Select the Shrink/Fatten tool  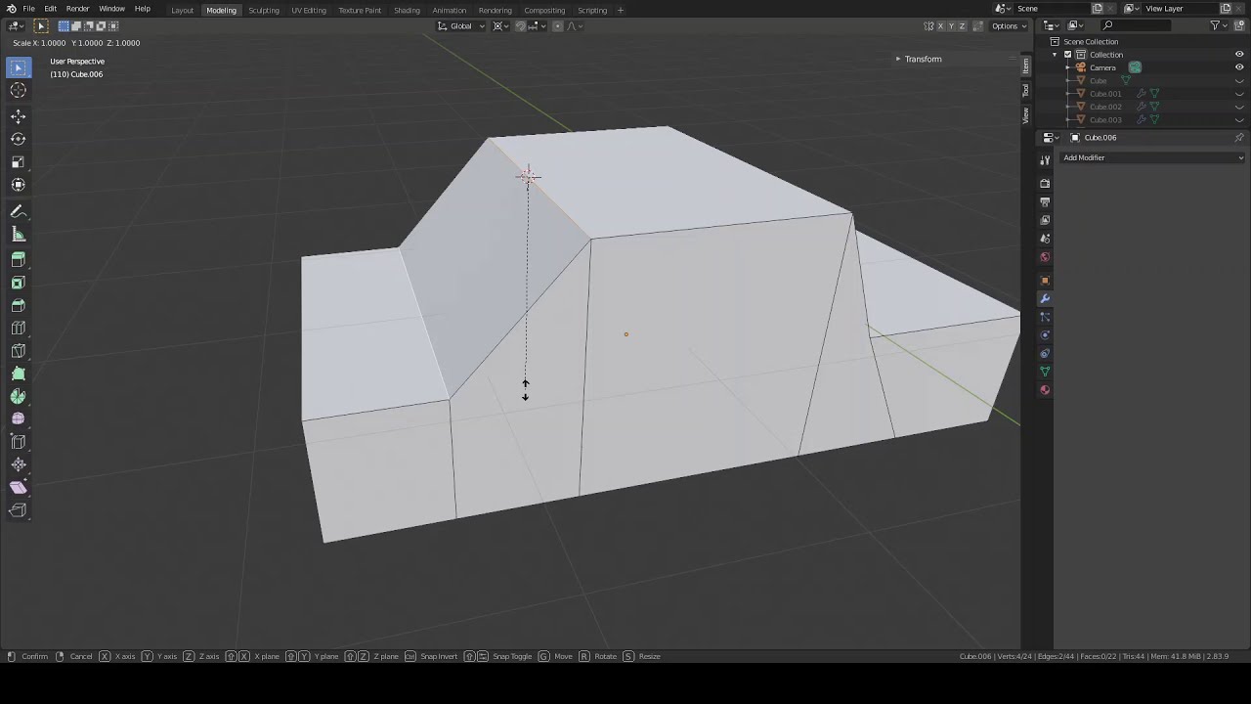click(18, 464)
